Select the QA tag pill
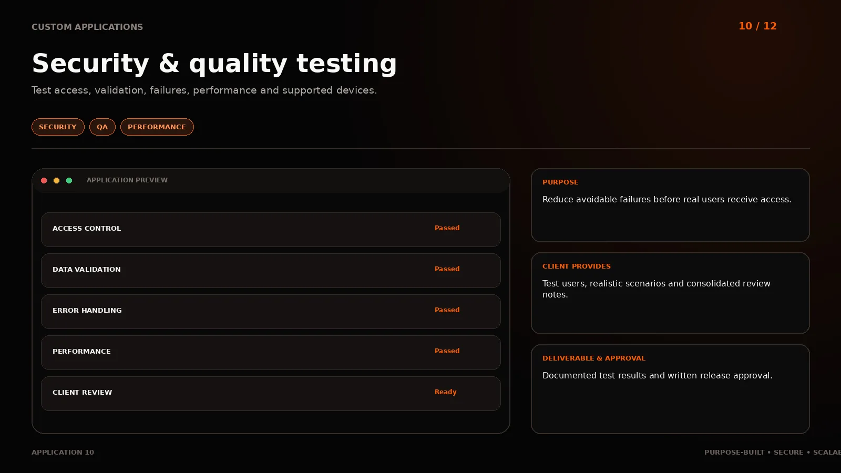The height and width of the screenshot is (473, 841). click(102, 127)
